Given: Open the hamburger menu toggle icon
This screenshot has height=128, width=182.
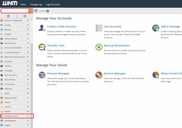Looking at the screenshot, I should pos(36,11).
